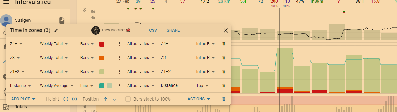
Task: Export data with CSV button
Action: (x=153, y=30)
